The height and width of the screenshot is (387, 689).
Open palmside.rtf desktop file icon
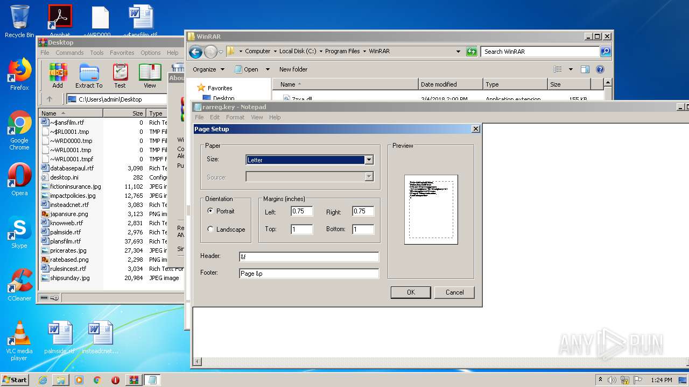tap(59, 338)
